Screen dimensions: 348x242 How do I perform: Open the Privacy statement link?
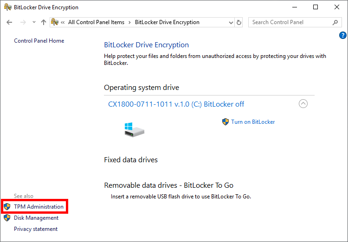(x=36, y=229)
